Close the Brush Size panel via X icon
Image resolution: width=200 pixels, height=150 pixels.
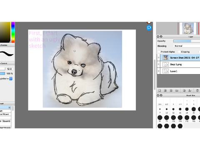point(158,95)
